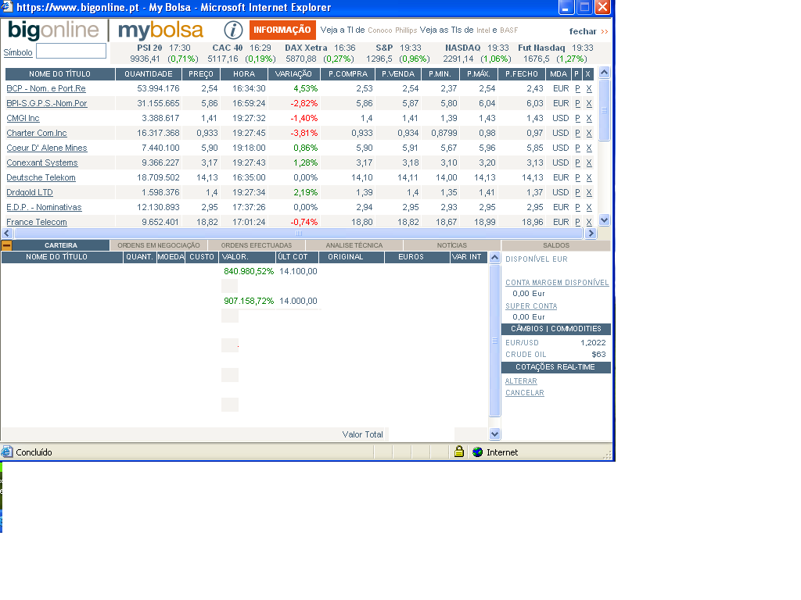Click the PSI 20 index label
This screenshot has height=600, width=801.
(x=149, y=48)
